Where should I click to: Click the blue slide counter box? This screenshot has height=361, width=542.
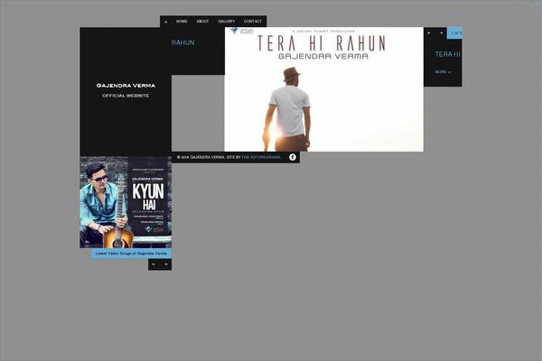point(454,32)
